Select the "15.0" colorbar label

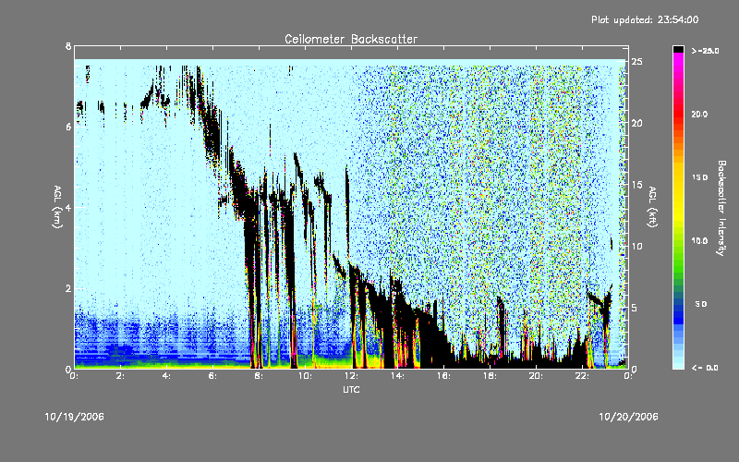(699, 177)
